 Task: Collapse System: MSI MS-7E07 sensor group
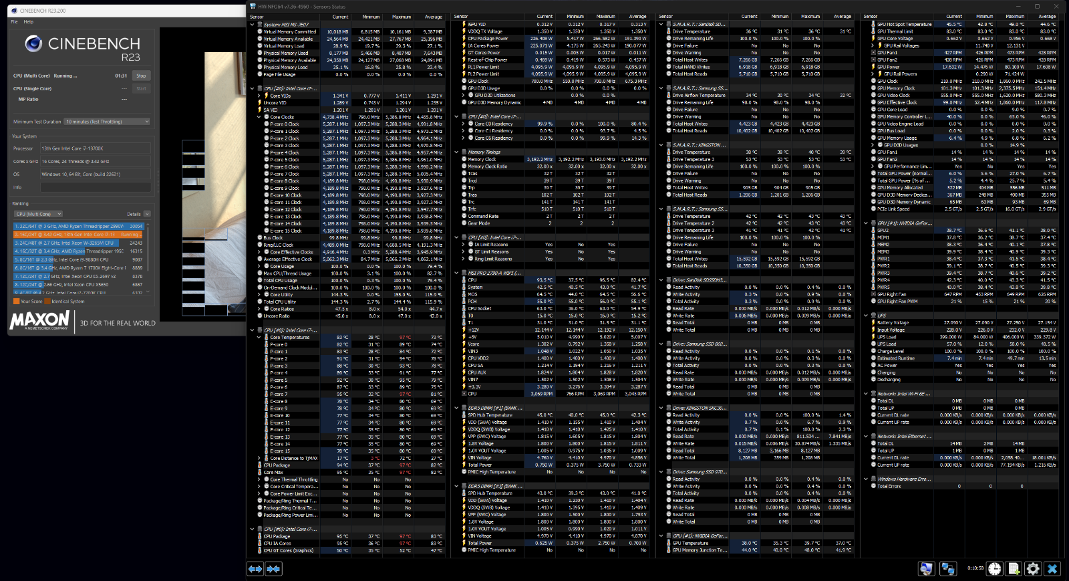point(252,25)
